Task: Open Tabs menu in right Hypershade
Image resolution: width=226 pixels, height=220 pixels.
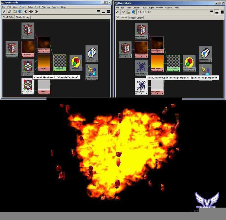Action: tap(144, 8)
